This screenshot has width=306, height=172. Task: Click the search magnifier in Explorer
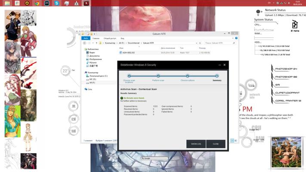(x=234, y=43)
